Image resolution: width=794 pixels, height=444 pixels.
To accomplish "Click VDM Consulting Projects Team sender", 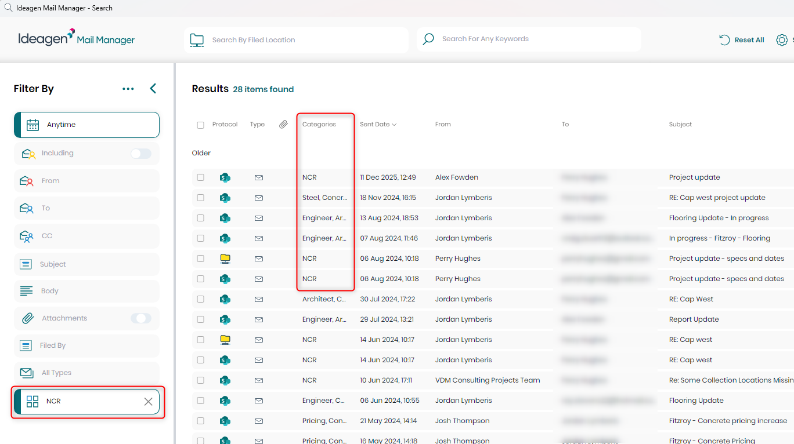I will point(488,380).
